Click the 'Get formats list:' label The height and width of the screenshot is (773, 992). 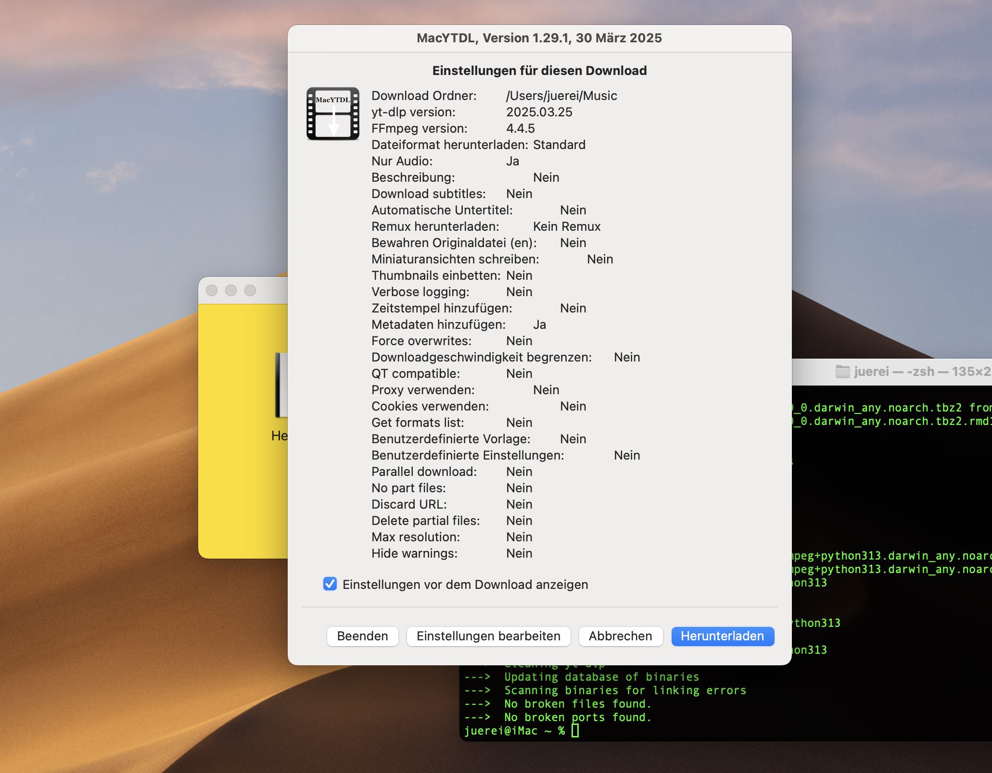coord(418,423)
